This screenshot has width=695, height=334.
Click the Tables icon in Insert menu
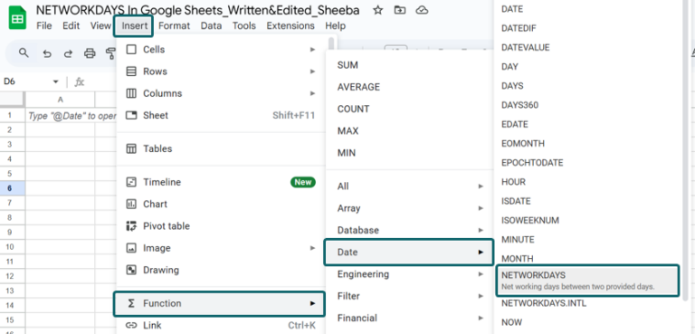[x=131, y=148]
